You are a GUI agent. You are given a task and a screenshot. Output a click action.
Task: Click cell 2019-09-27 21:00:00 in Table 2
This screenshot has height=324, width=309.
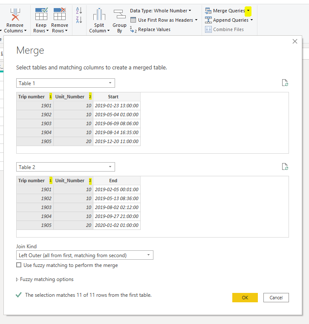coord(117,216)
